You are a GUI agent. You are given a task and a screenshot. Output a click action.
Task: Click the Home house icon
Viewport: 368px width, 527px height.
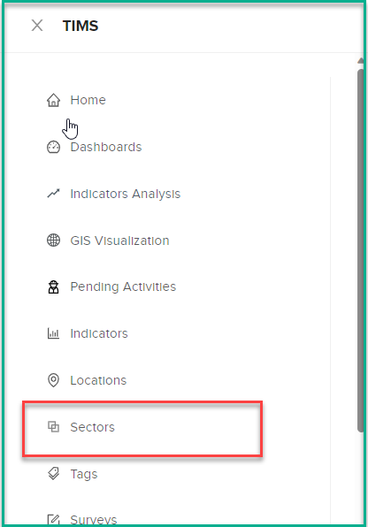tap(53, 100)
